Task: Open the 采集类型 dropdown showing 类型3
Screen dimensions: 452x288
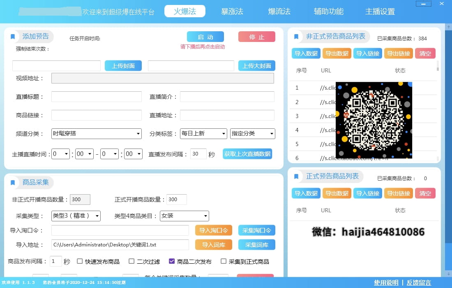Action: (x=76, y=216)
